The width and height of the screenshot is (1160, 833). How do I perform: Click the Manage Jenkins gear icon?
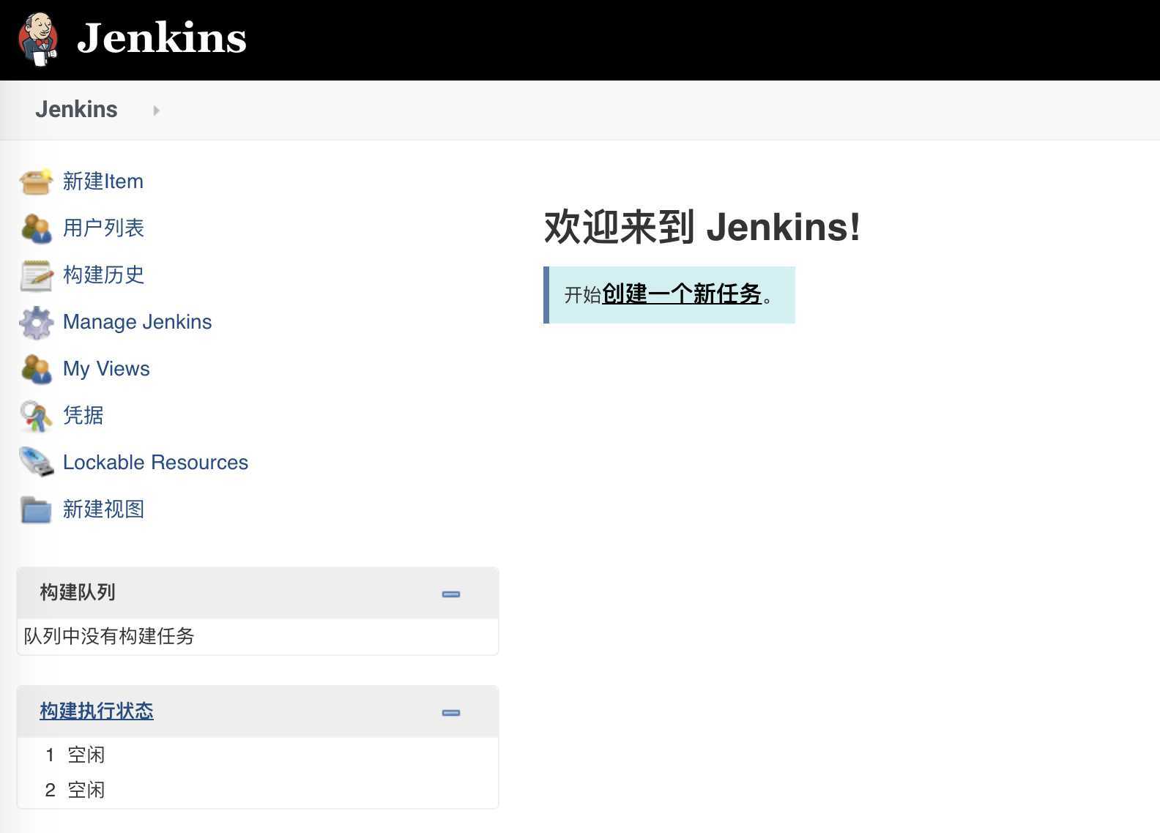(36, 322)
